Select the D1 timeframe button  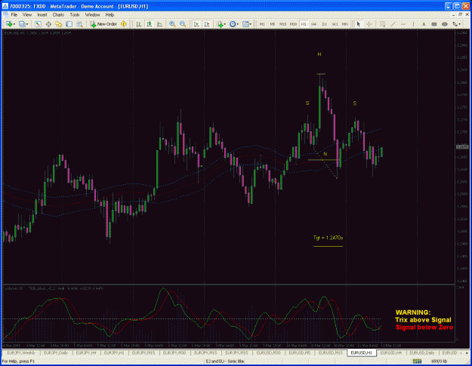324,24
